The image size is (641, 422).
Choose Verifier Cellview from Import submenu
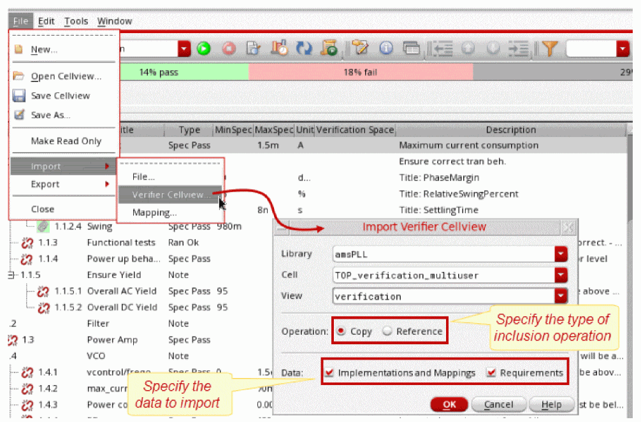pyautogui.click(x=170, y=194)
